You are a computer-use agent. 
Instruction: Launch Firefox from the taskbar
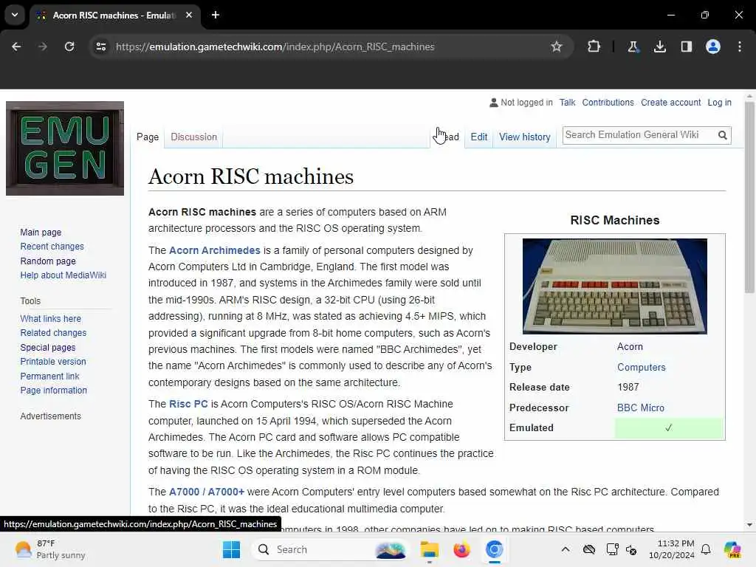point(461,549)
